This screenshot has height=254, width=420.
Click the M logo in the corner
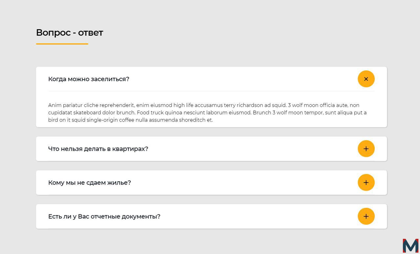[x=411, y=246]
